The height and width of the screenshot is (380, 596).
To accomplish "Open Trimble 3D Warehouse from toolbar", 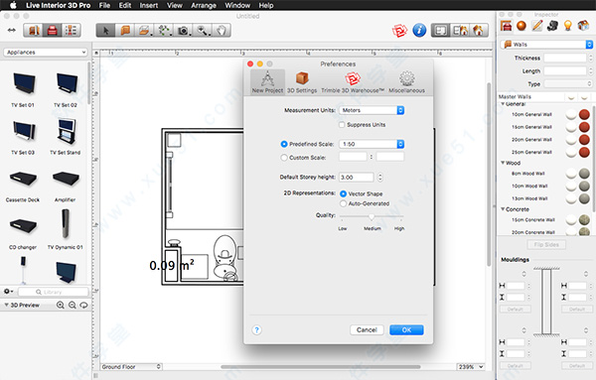I will click(399, 31).
